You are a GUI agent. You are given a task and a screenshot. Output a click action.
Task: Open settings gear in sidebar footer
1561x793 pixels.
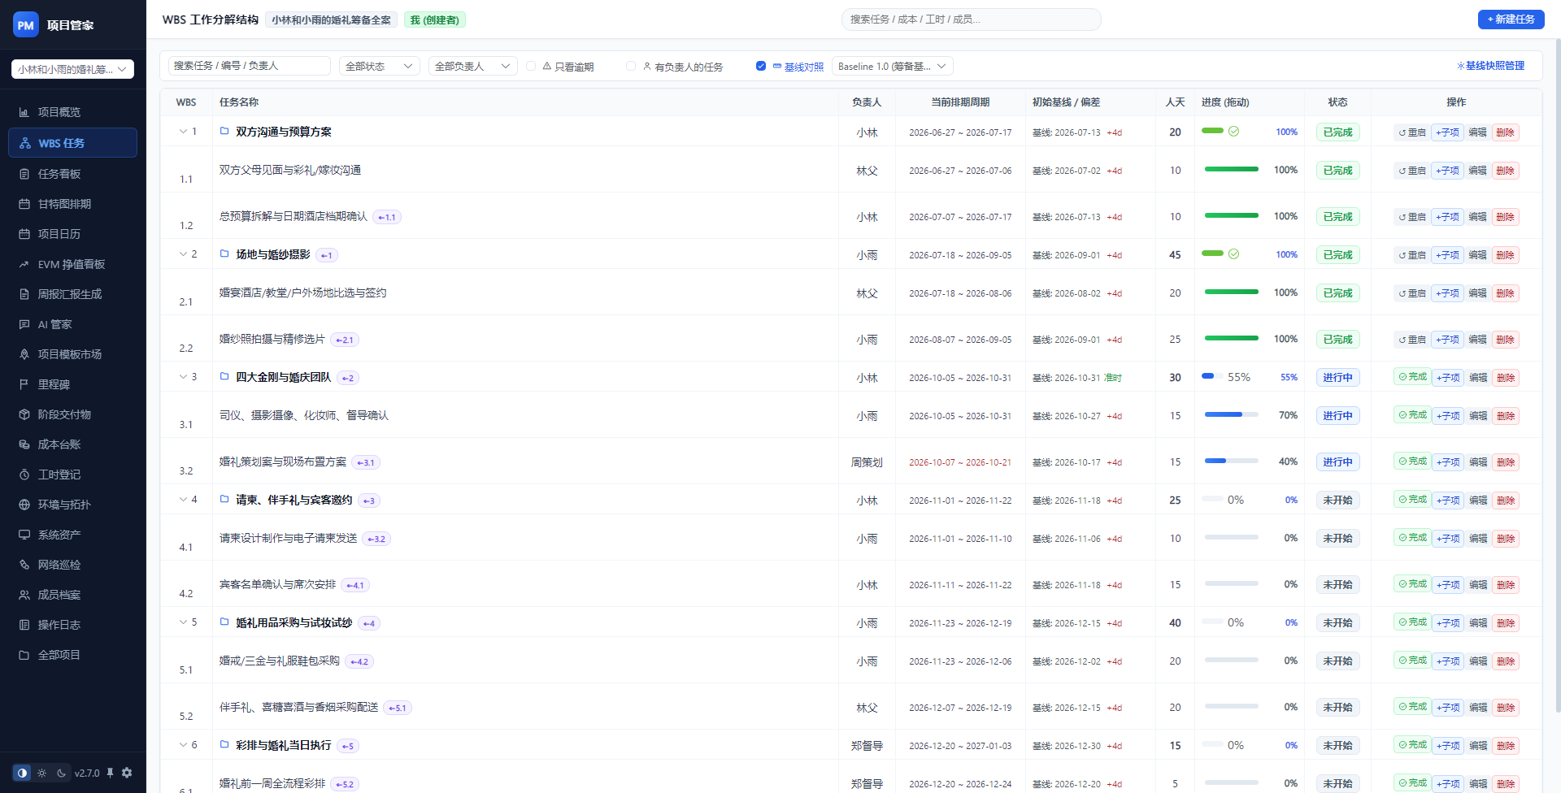[x=127, y=773]
